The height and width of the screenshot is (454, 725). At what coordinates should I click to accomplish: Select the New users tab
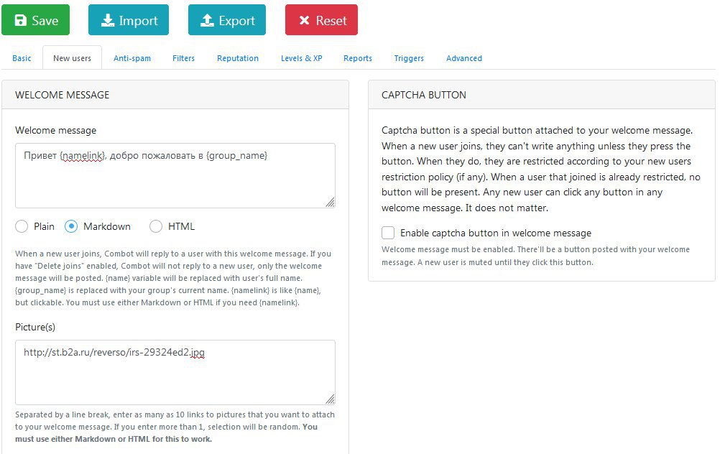coord(72,58)
